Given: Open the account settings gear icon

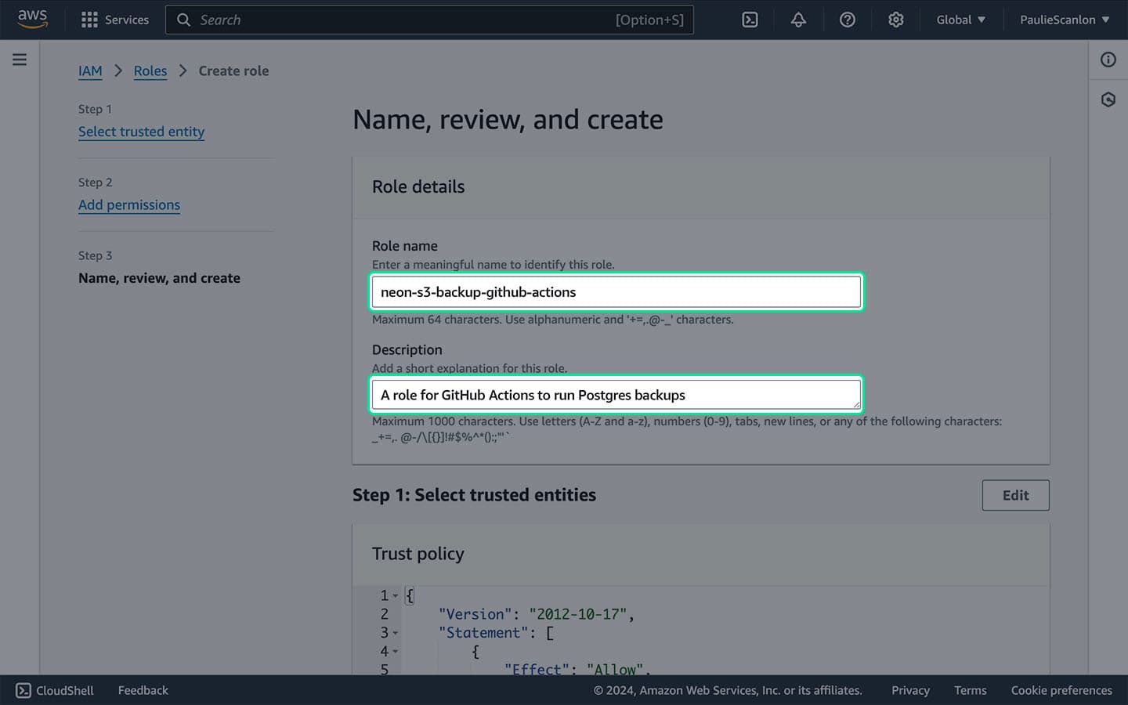Looking at the screenshot, I should point(895,20).
